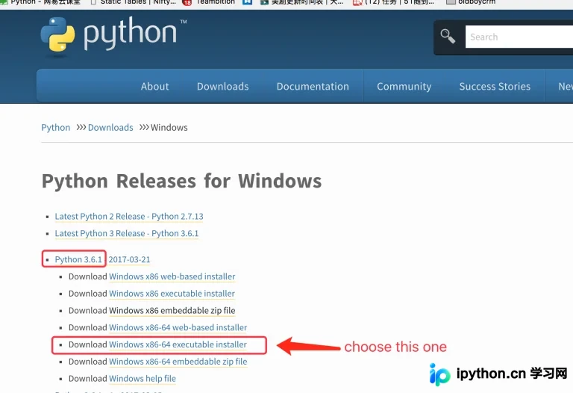Open the oldboycrm bookmark folder
The width and height of the screenshot is (573, 393).
(472, 2)
